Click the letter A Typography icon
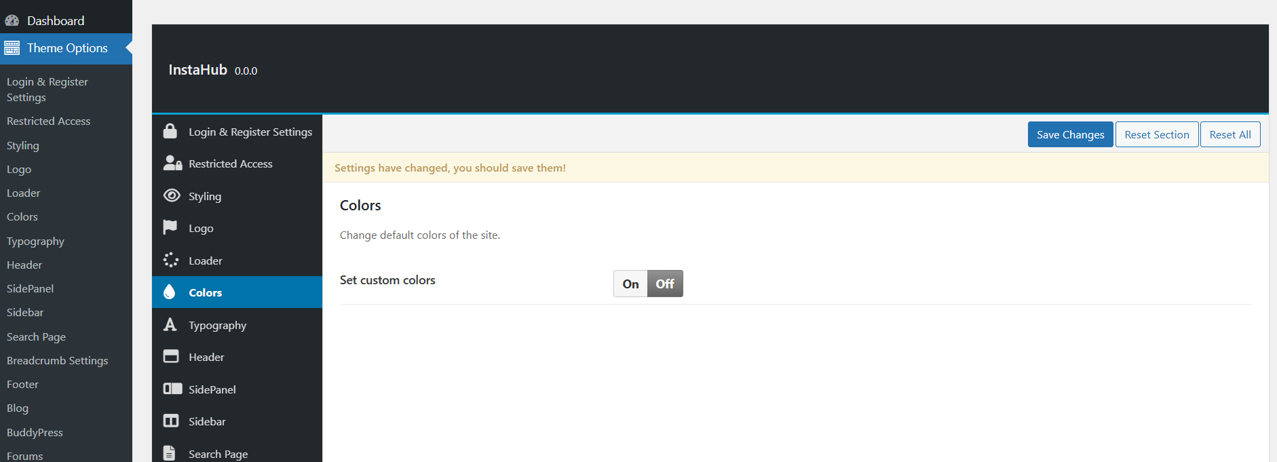Image resolution: width=1277 pixels, height=462 pixels. 170,324
